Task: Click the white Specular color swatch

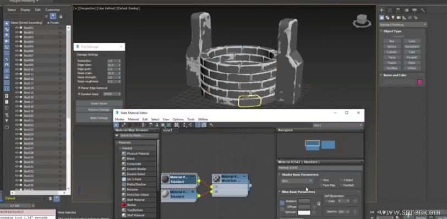Action: [x=304, y=212]
